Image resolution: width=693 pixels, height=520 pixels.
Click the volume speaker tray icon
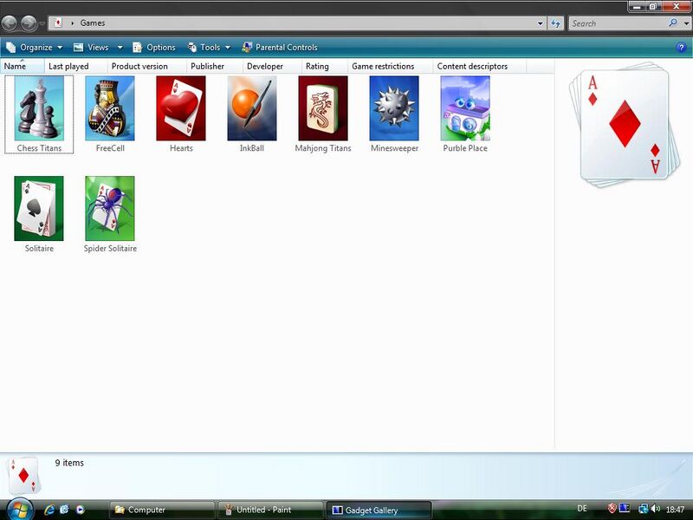tap(656, 509)
